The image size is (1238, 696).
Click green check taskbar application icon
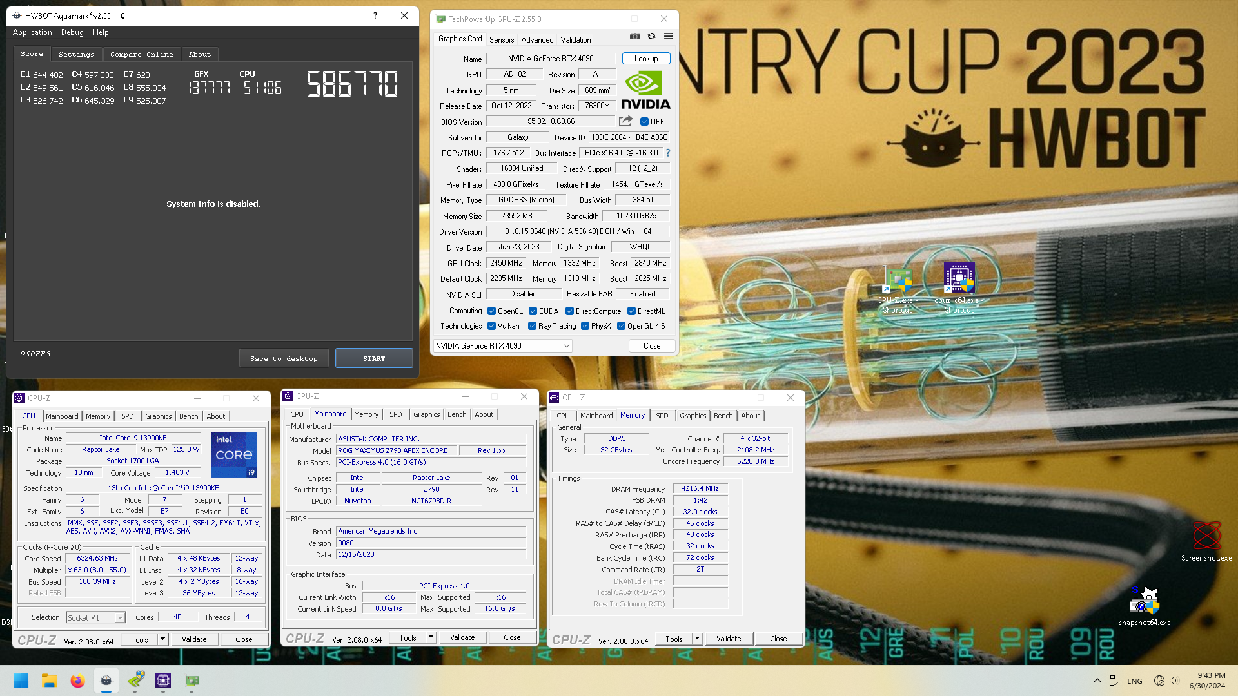pos(135,681)
